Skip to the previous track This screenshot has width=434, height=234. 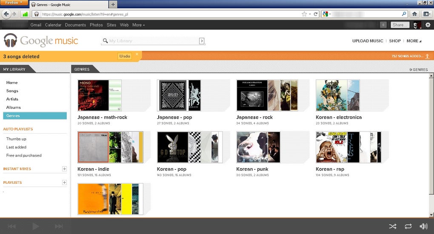(x=11, y=226)
